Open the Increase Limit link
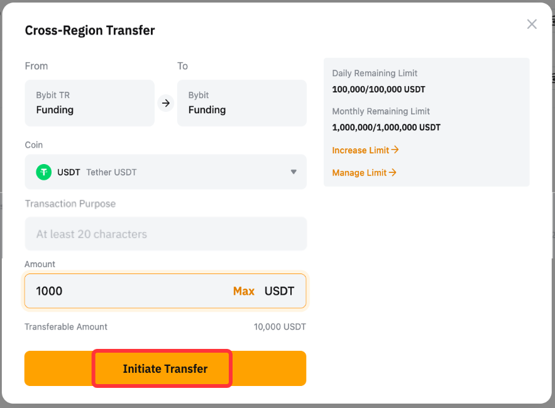Image resolution: width=555 pixels, height=408 pixels. point(361,150)
